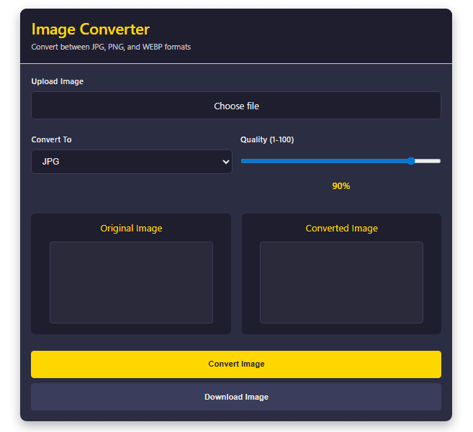Click the Upload Image label
Viewport: 473px width, 432px height.
58,81
